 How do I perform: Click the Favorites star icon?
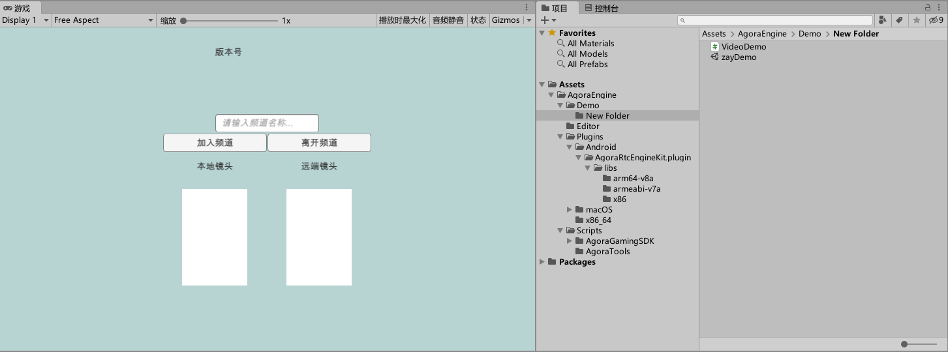552,33
